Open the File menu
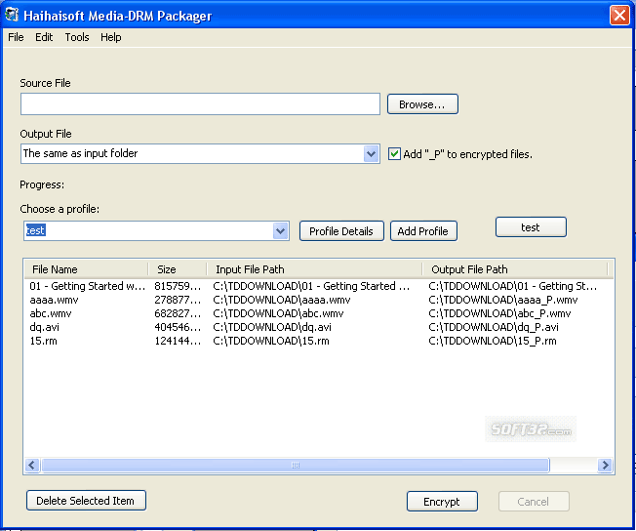The height and width of the screenshot is (531, 636). tap(16, 37)
